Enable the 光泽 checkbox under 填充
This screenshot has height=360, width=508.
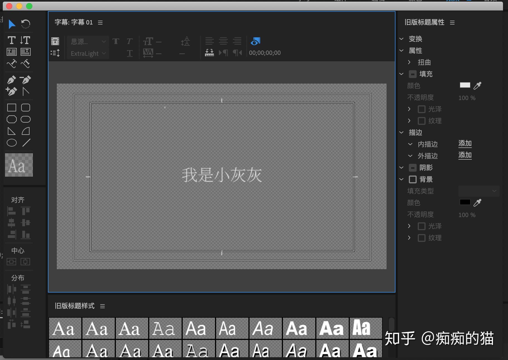[x=422, y=109]
